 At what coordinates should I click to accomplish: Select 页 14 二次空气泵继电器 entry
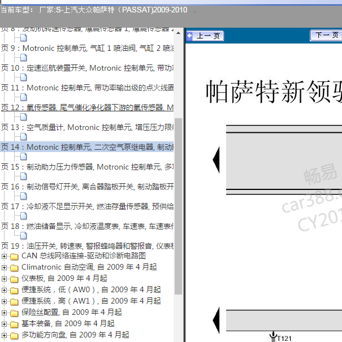click(87, 147)
